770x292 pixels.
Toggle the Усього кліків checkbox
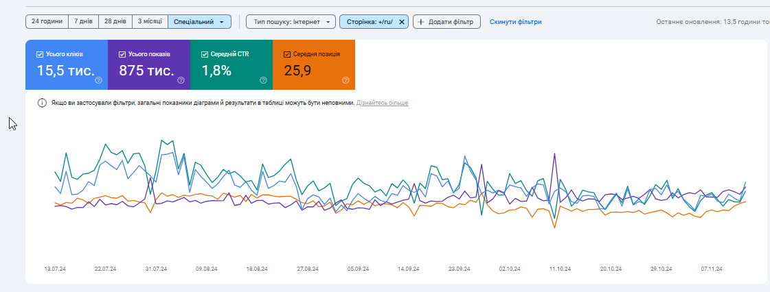tap(40, 53)
